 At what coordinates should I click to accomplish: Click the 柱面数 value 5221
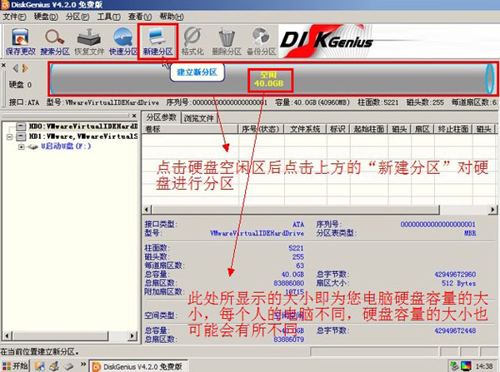tap(296, 248)
